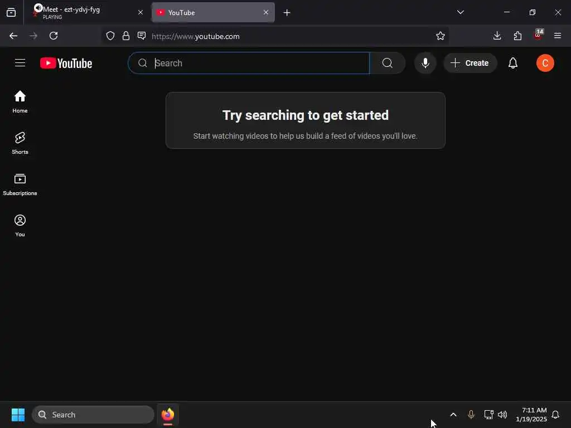This screenshot has height=428, width=571.
Task: Open the orange C account avatar
Action: [545, 63]
